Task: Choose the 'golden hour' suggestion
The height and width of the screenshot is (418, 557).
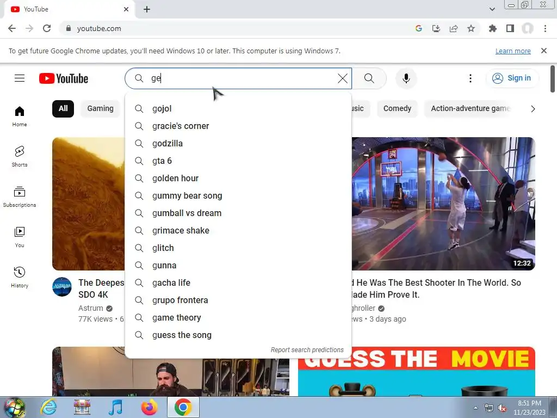Action: tap(238, 178)
